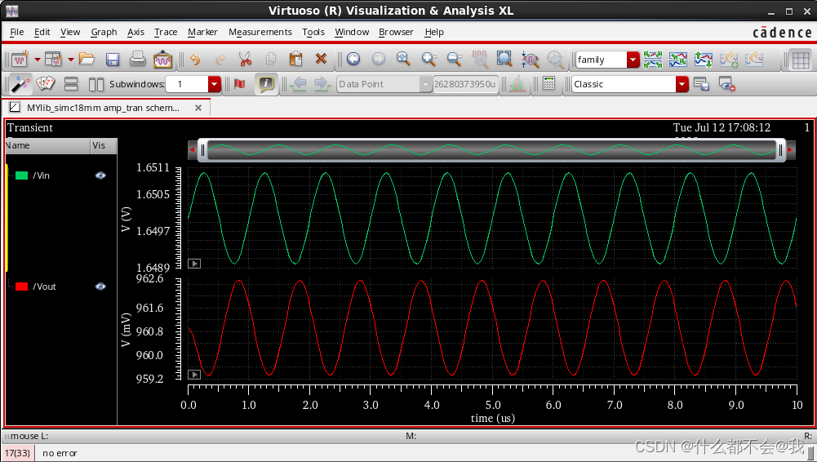The height and width of the screenshot is (462, 817).
Task: Click the magic wand tool icon
Action: point(20,84)
